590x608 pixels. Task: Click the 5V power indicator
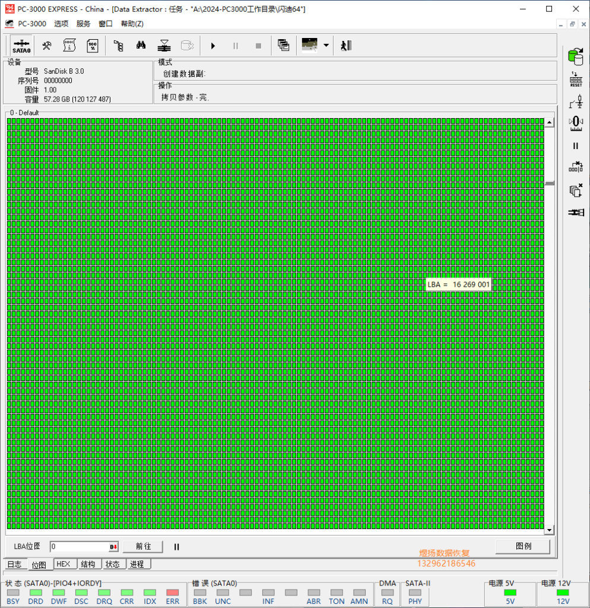[x=510, y=593]
